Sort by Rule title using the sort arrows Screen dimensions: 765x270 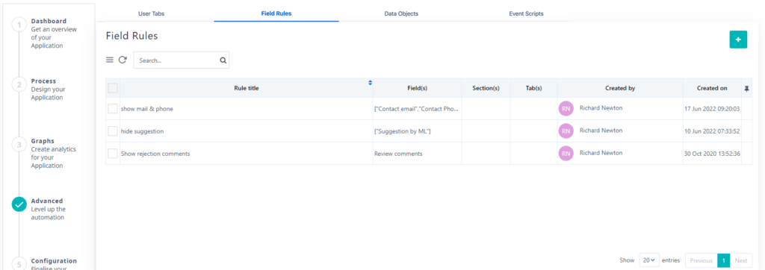(x=370, y=83)
